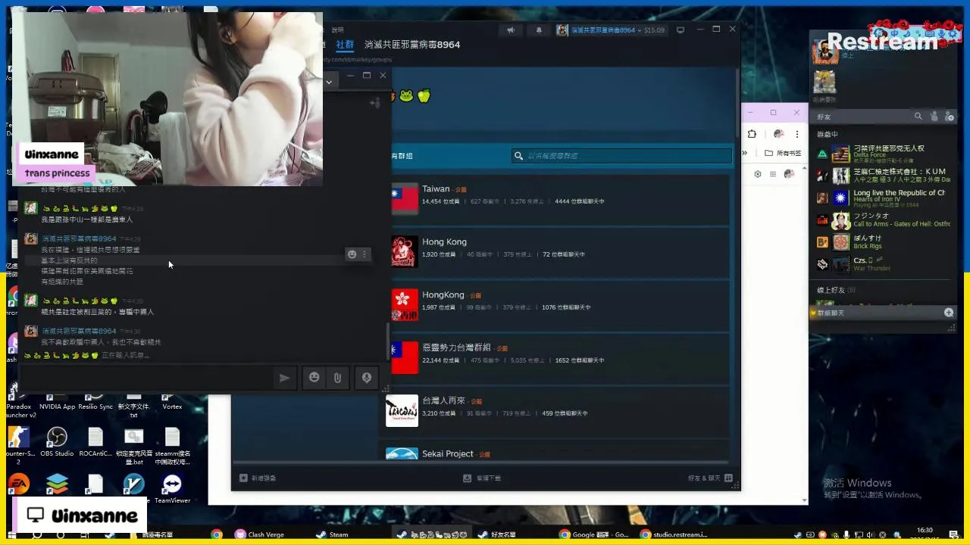
Task: Click the chat message input box
Action: point(148,378)
